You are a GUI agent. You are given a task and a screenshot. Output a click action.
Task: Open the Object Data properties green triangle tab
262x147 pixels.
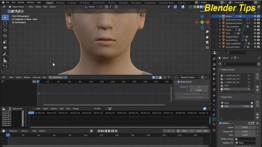pos(214,119)
